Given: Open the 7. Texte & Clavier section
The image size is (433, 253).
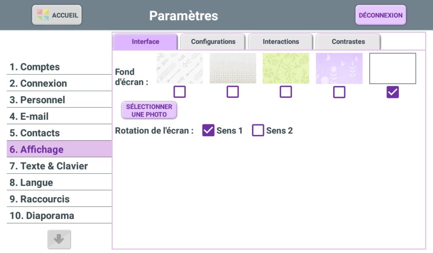Looking at the screenshot, I should pos(49,166).
